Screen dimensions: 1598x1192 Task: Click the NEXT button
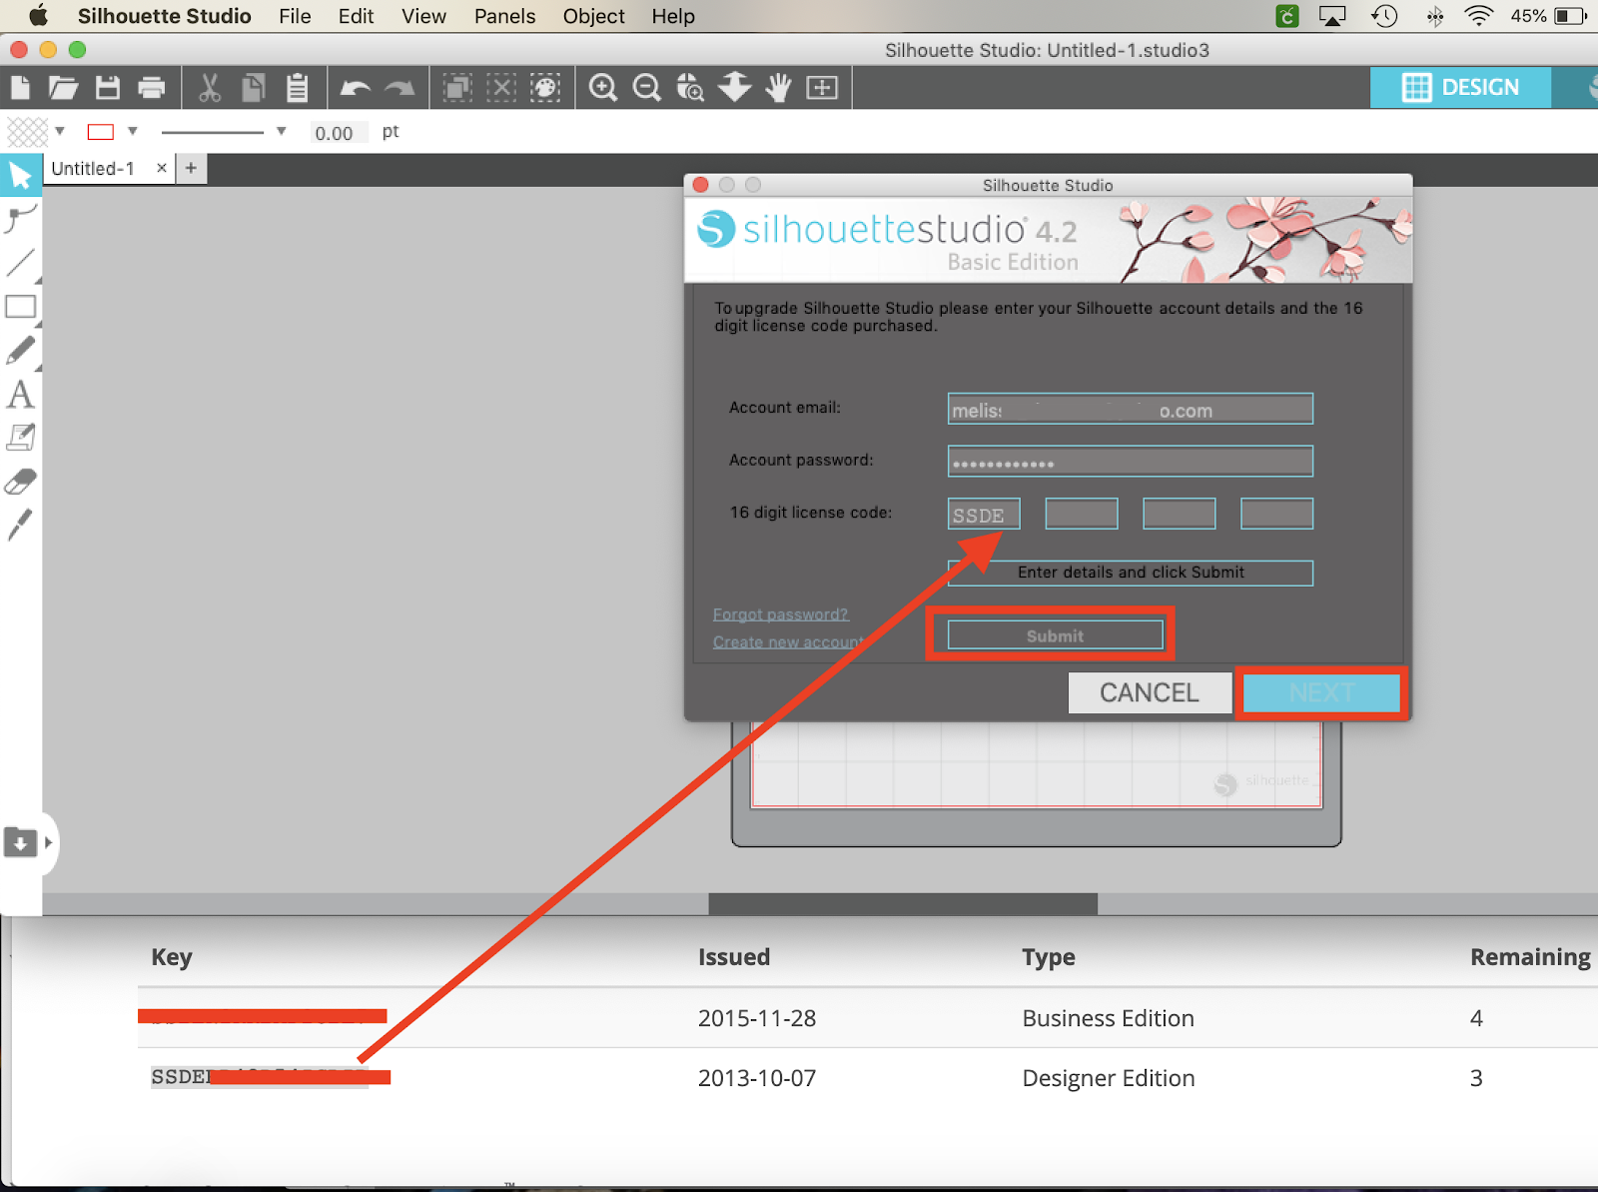pos(1321,692)
